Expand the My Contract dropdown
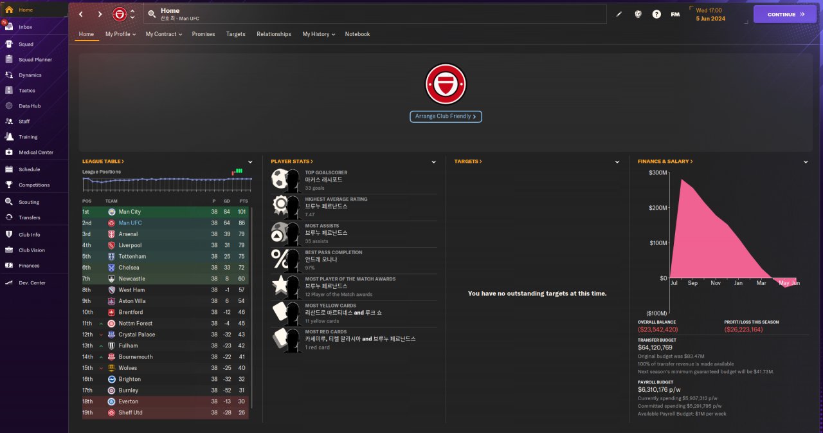The image size is (823, 433). click(x=163, y=34)
